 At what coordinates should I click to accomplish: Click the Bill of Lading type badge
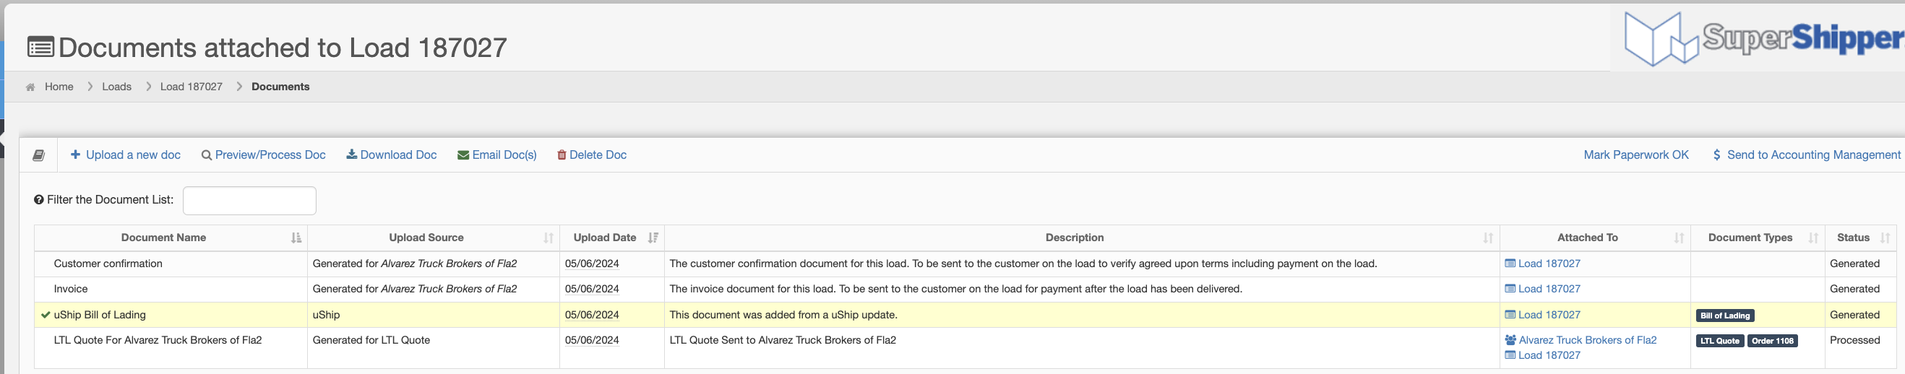pos(1724,316)
